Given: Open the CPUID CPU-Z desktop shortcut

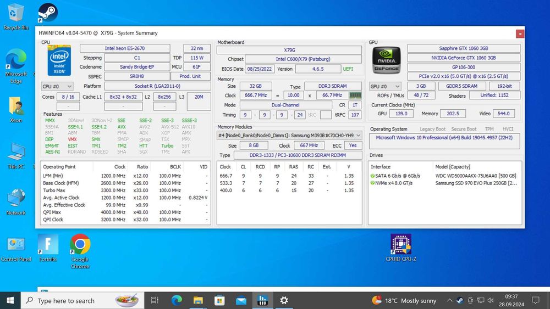Looking at the screenshot, I should (400, 248).
